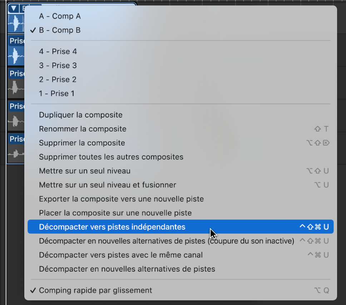Image resolution: width=346 pixels, height=305 pixels.
Task: Select take "1 - Prise 1"
Action: coord(56,93)
